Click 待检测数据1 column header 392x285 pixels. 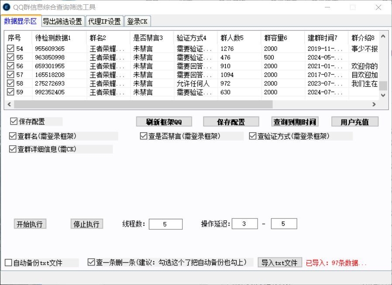[x=59, y=38]
